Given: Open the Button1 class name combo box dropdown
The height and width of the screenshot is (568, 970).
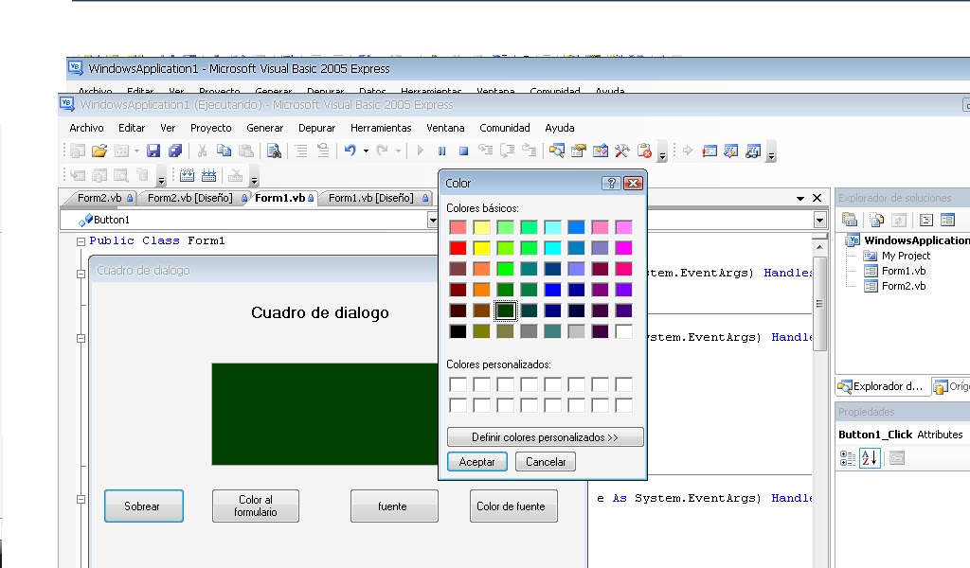Looking at the screenshot, I should (432, 220).
